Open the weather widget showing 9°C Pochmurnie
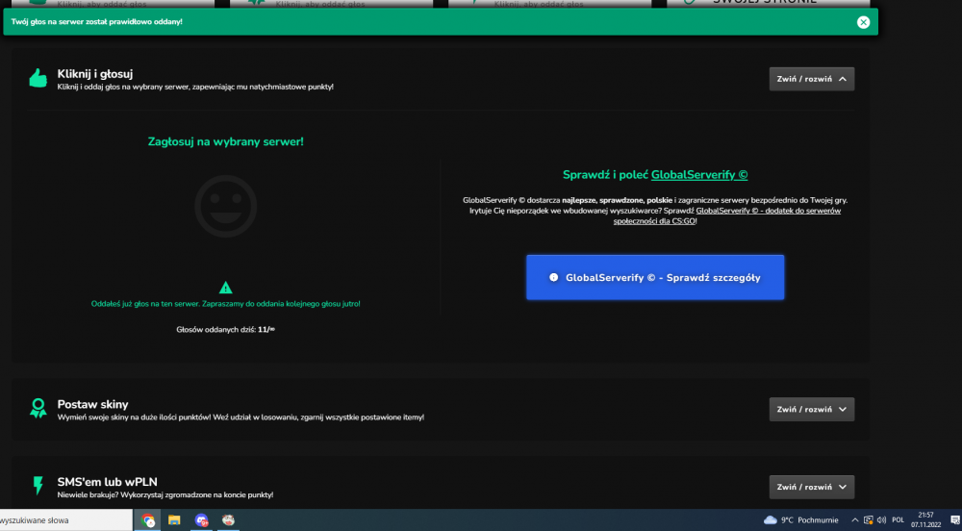Screen dimensions: 962x531 coord(801,520)
